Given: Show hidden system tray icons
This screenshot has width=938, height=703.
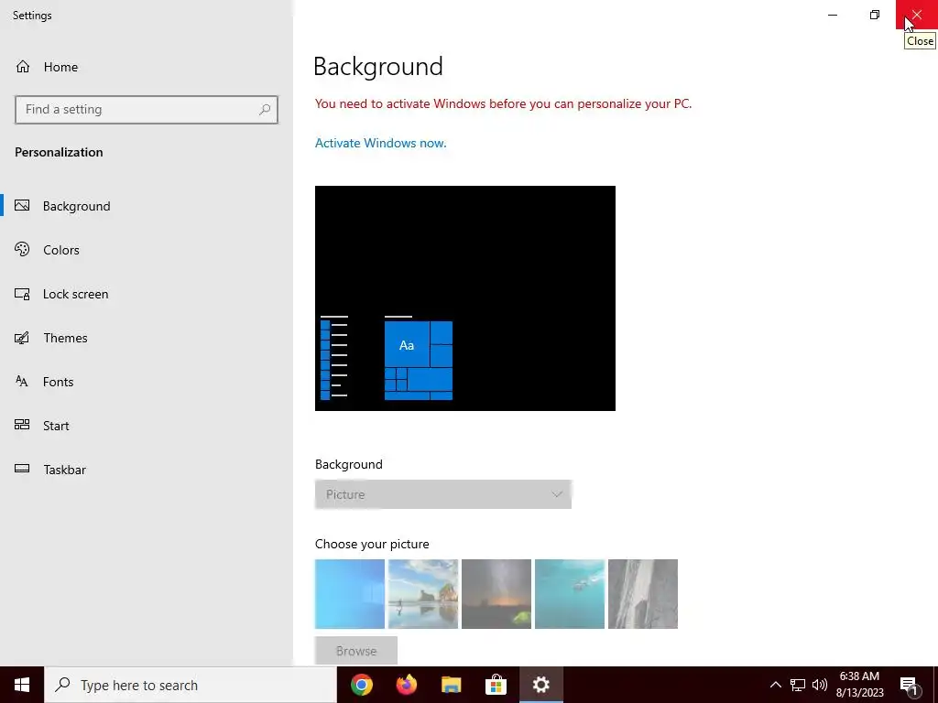Looking at the screenshot, I should click(x=775, y=685).
